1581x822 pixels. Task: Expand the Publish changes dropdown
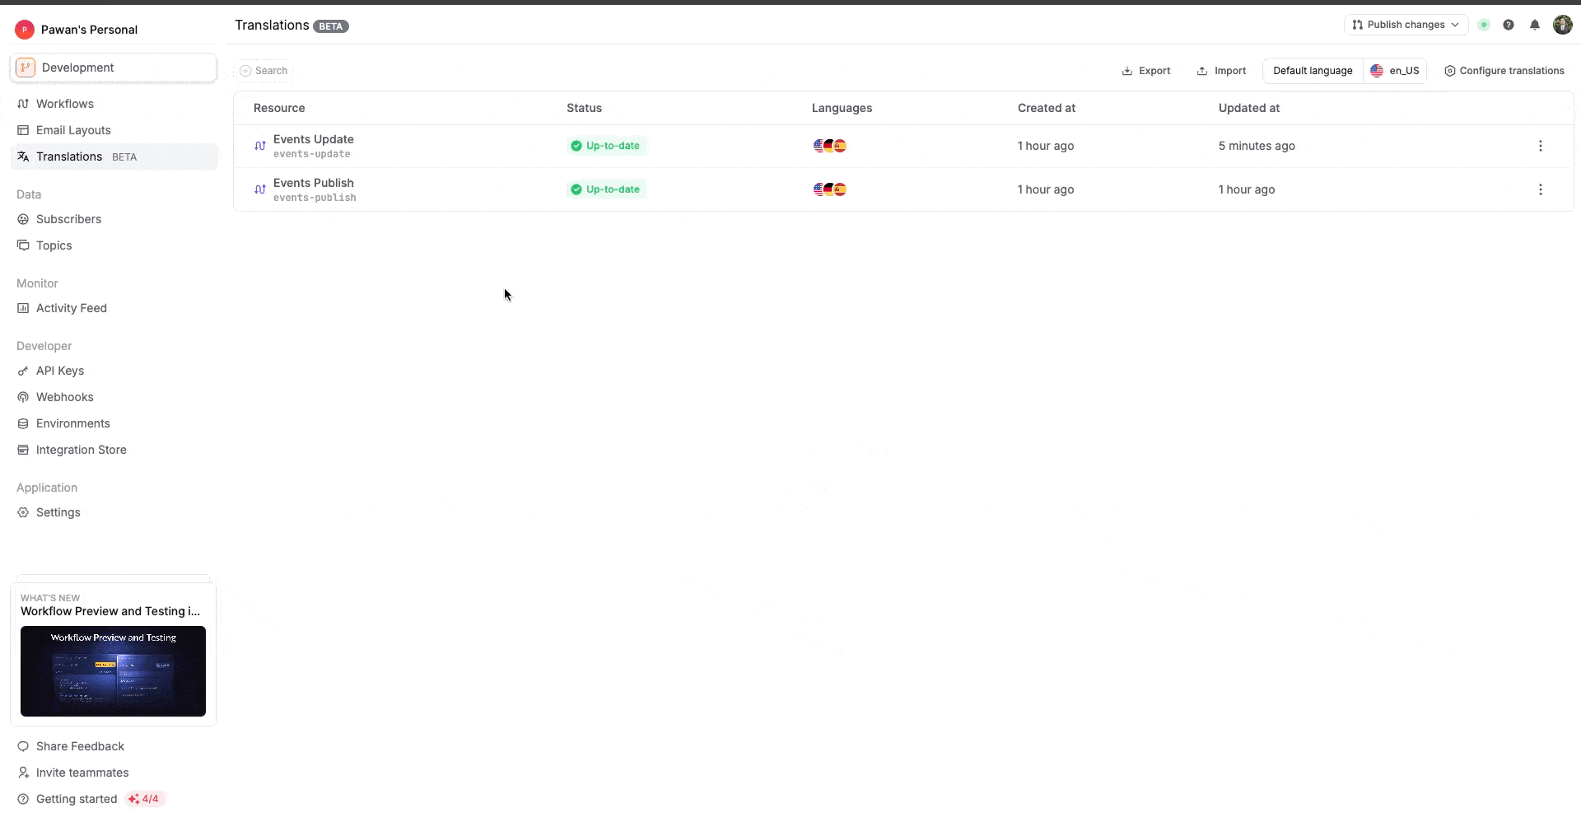coord(1405,25)
